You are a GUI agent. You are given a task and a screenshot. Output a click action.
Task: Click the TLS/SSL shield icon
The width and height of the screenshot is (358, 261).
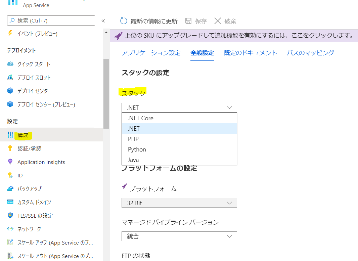coord(10,215)
